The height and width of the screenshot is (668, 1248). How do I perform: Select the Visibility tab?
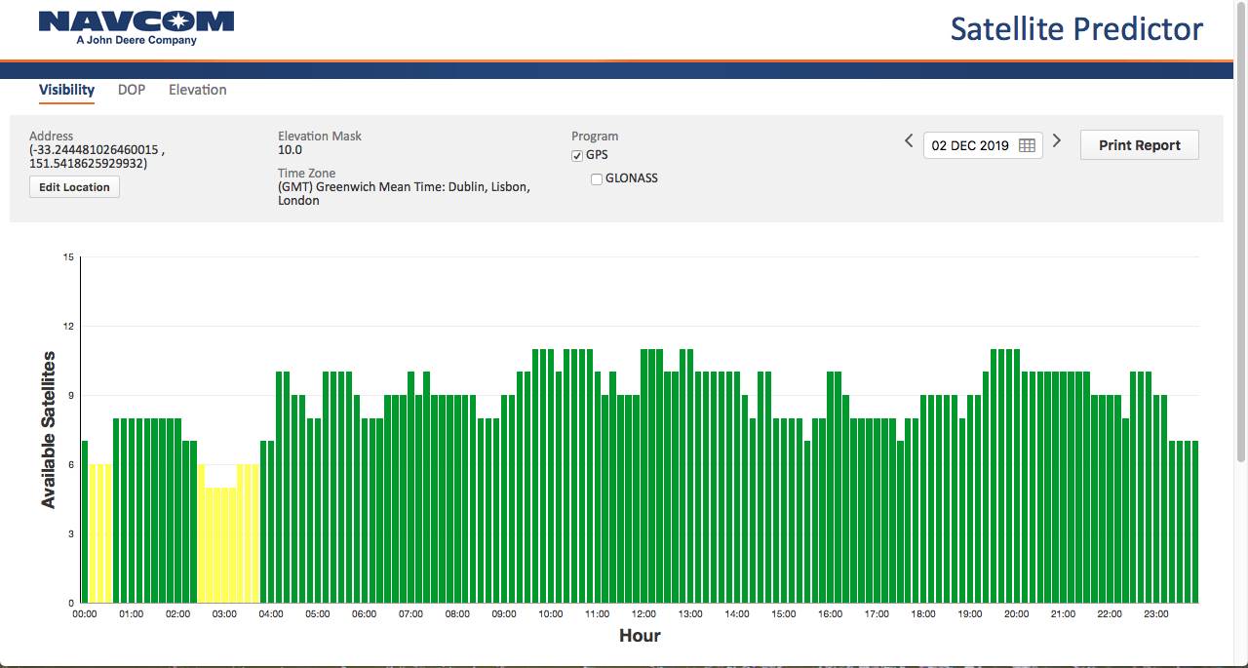[66, 90]
